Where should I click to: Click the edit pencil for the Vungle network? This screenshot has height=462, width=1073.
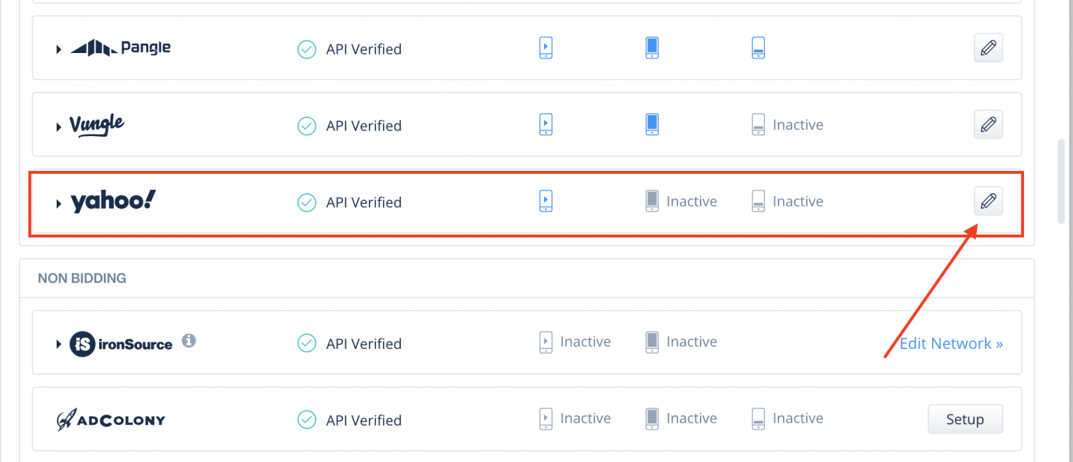[988, 124]
